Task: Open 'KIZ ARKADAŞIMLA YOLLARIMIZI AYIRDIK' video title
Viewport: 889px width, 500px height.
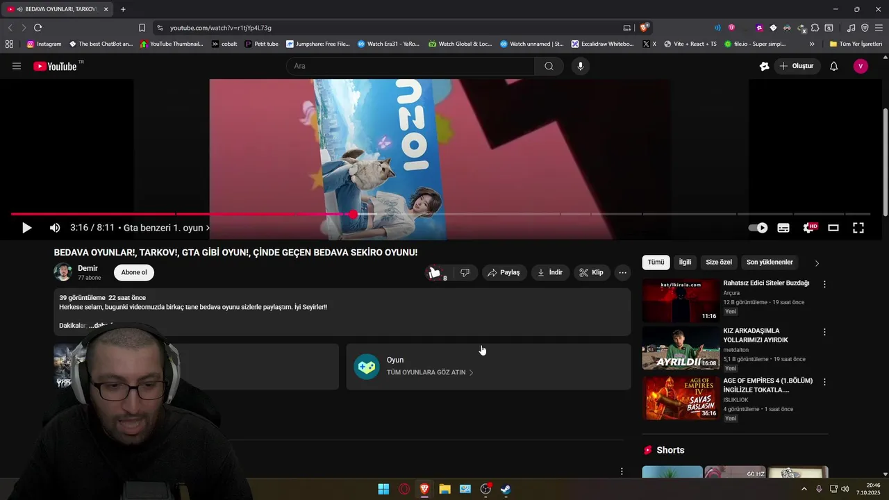Action: tap(756, 335)
